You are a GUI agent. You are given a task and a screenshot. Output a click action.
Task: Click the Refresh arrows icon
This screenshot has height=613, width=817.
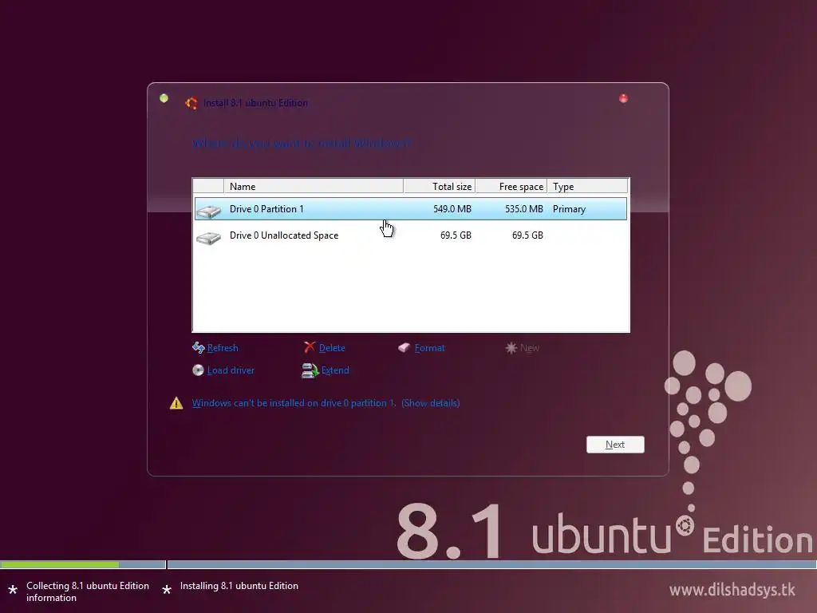point(198,348)
